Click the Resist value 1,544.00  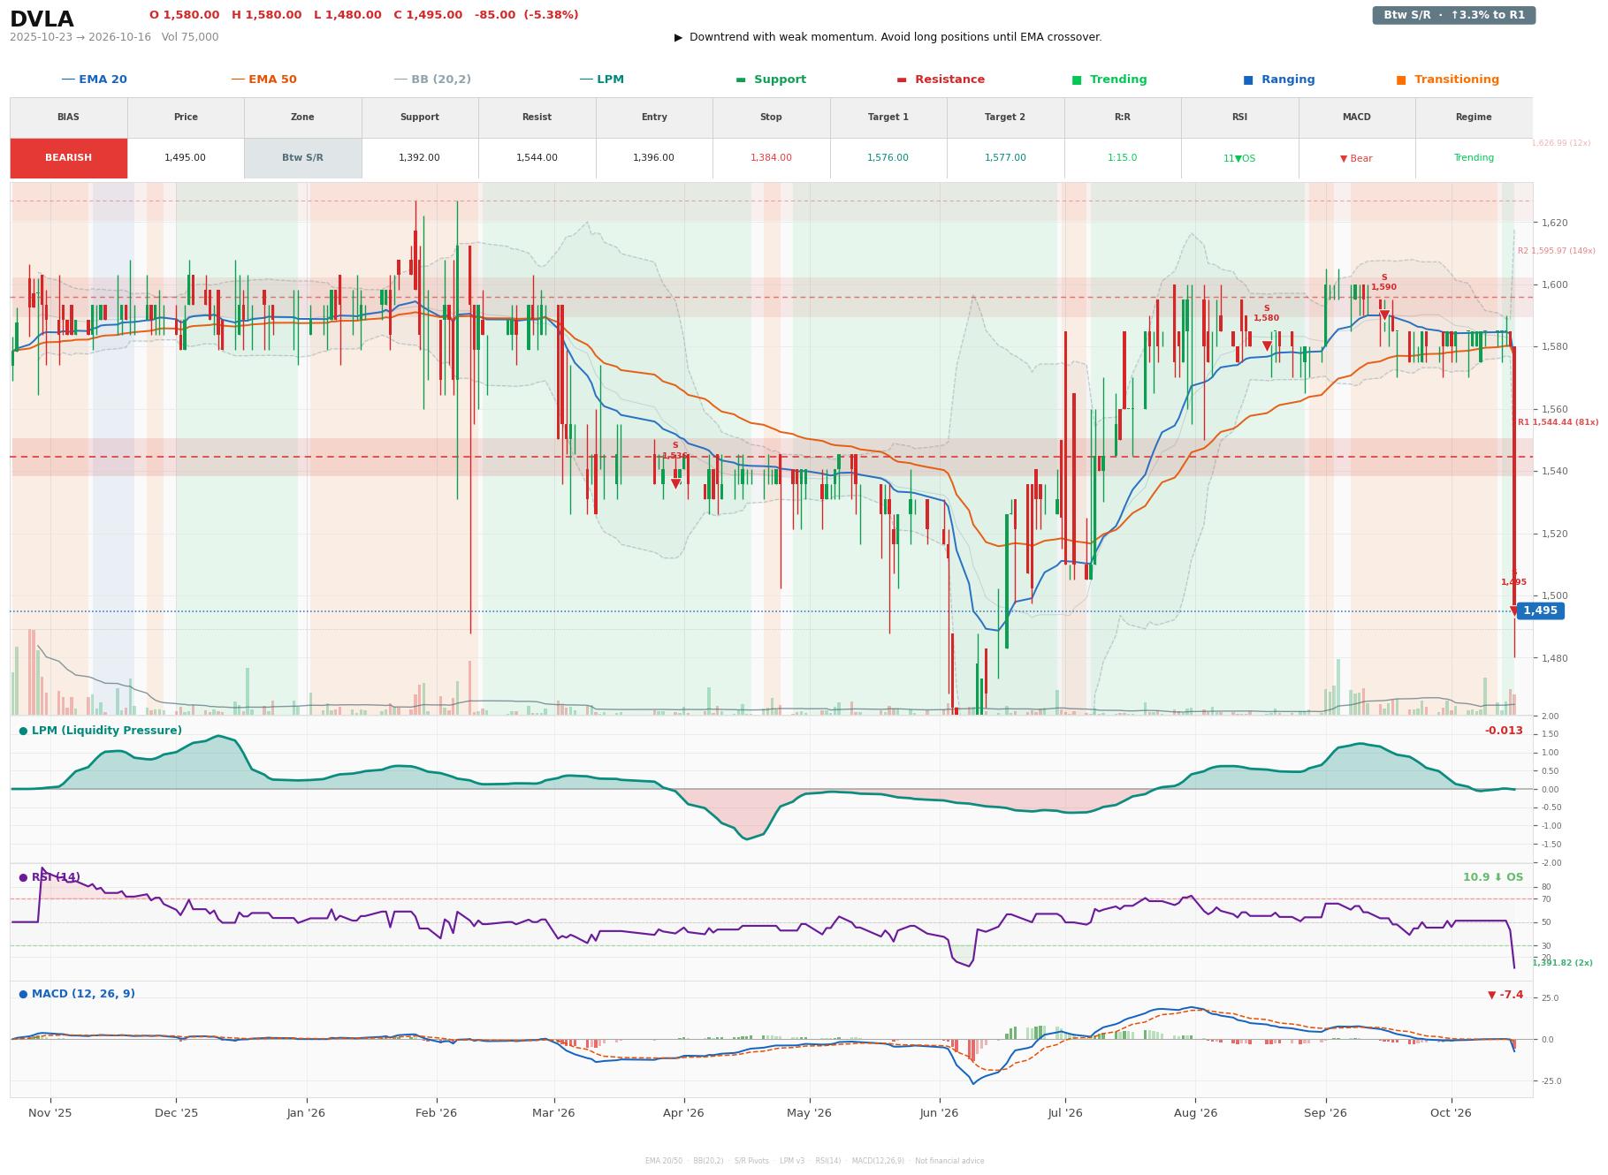[537, 158]
